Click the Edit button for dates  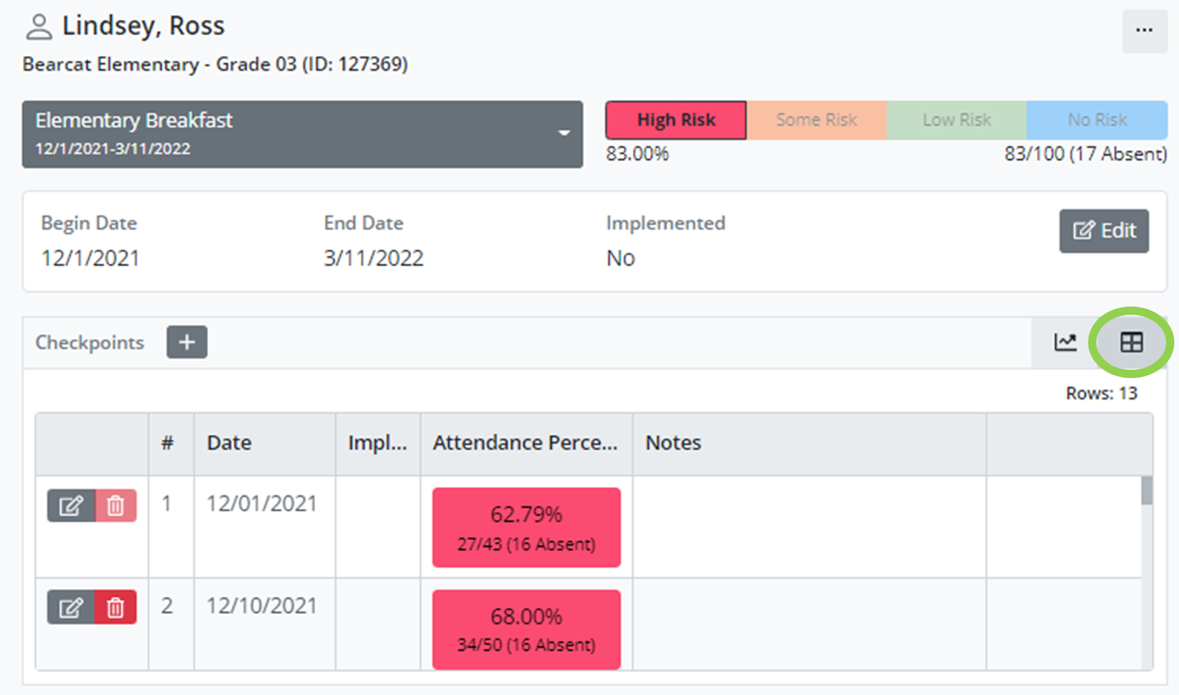tap(1103, 231)
